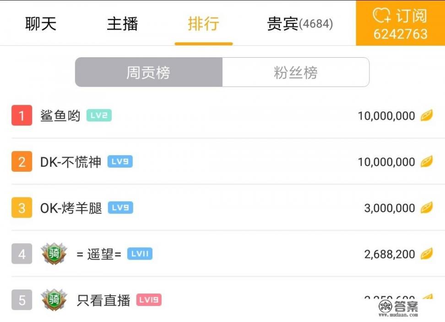The width and height of the screenshot is (445, 322).
Task: Click the rank 2 orange badge
Action: click(21, 162)
